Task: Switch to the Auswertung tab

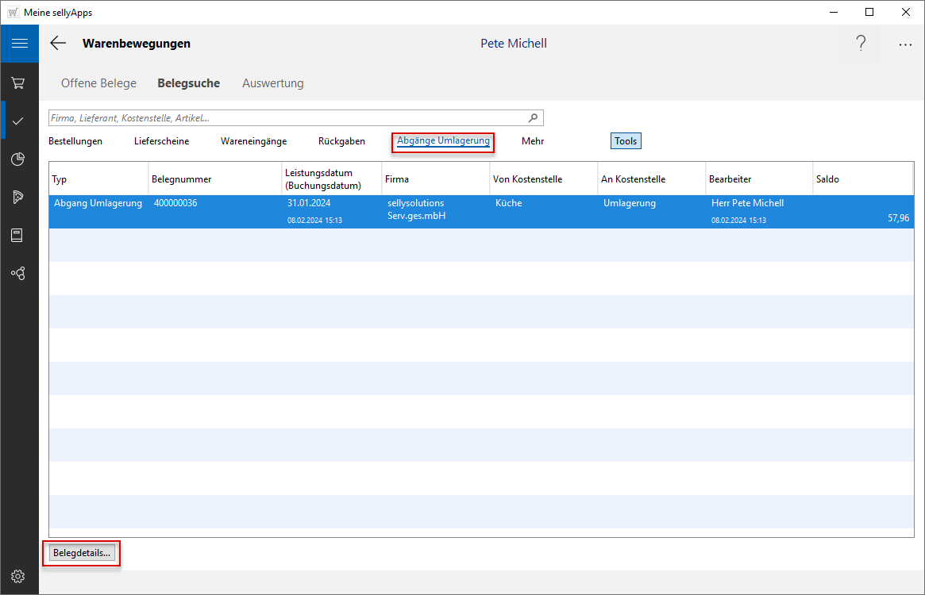Action: click(272, 83)
